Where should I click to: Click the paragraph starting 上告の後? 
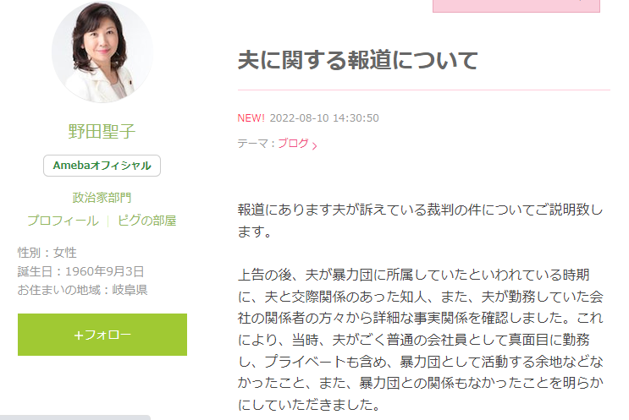pos(421,340)
